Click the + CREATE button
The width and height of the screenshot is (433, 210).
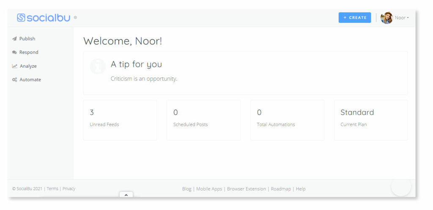355,18
